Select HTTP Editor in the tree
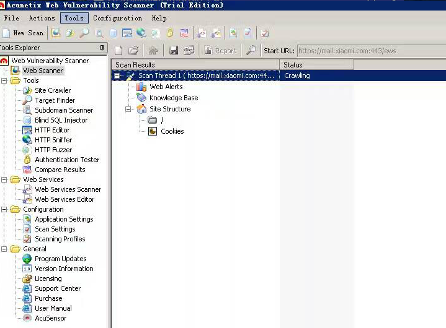The height and width of the screenshot is (328, 446). pos(52,130)
